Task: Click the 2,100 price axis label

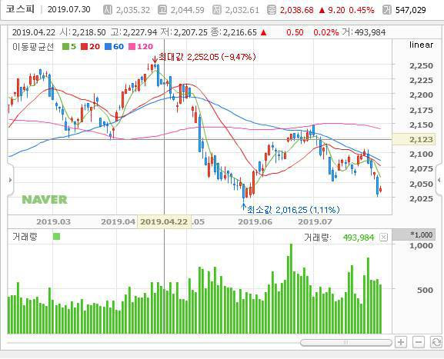Action: point(421,155)
